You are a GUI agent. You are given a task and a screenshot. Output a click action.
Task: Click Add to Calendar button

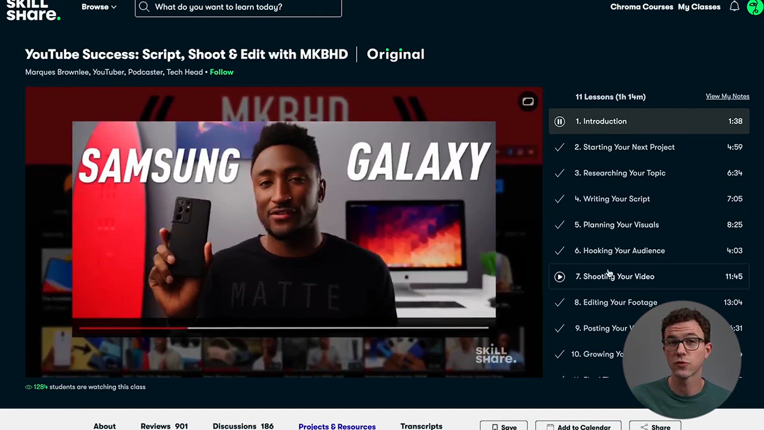578,426
